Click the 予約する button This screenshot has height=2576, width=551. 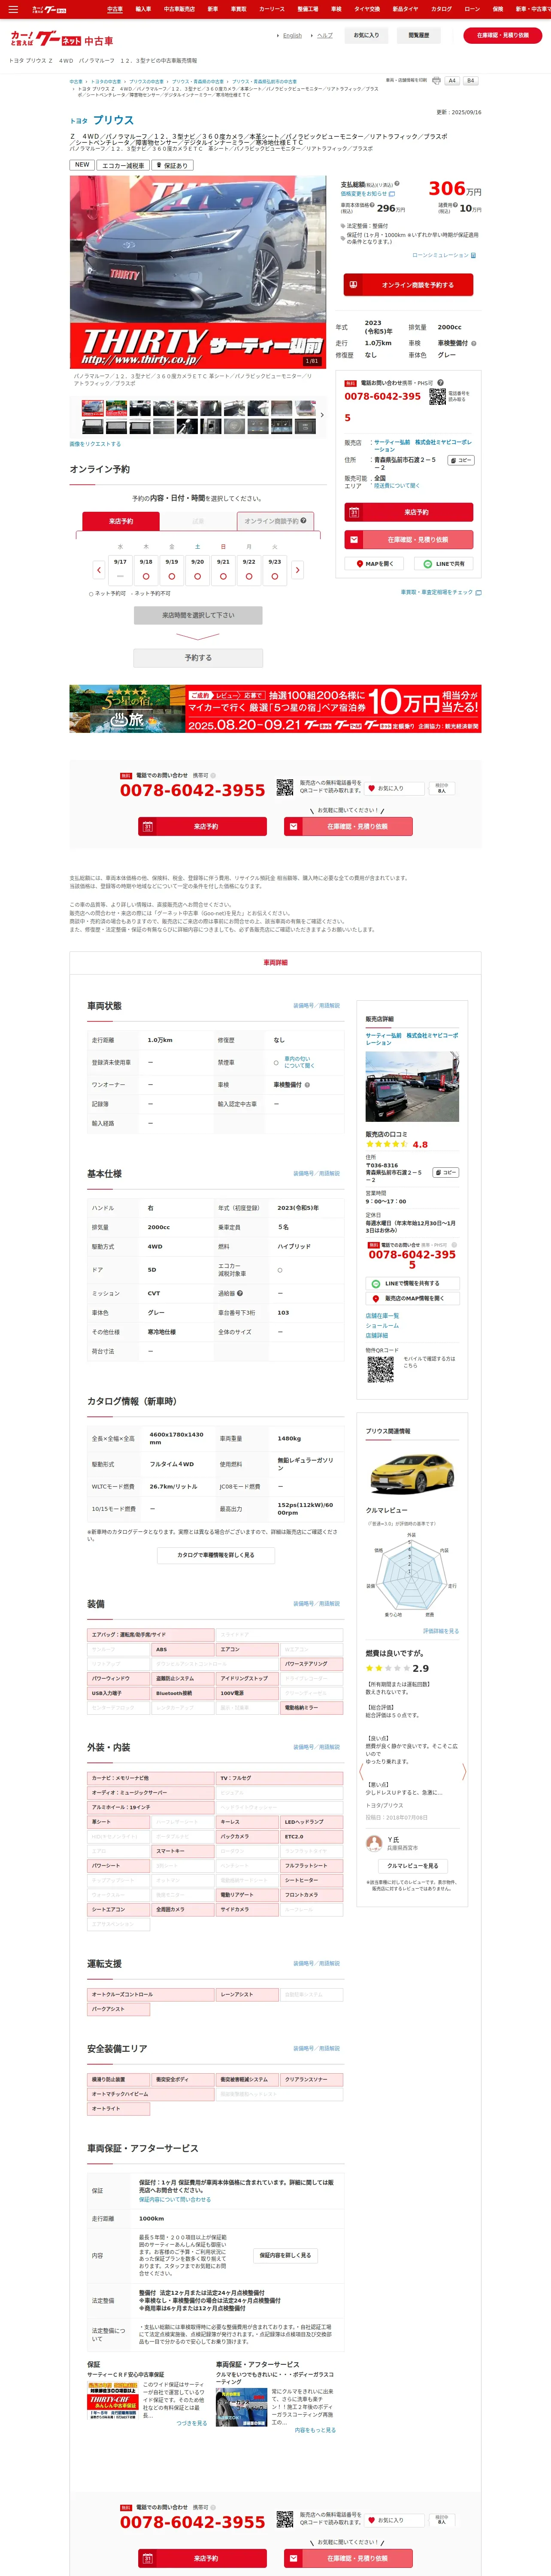198,658
